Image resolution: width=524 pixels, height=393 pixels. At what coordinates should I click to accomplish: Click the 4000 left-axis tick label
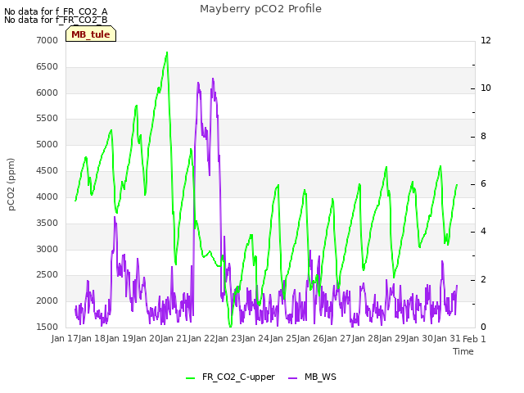click(x=47, y=196)
